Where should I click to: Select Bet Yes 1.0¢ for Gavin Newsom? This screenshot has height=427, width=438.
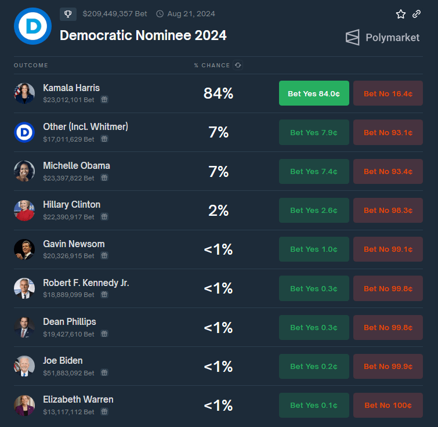pyautogui.click(x=314, y=249)
